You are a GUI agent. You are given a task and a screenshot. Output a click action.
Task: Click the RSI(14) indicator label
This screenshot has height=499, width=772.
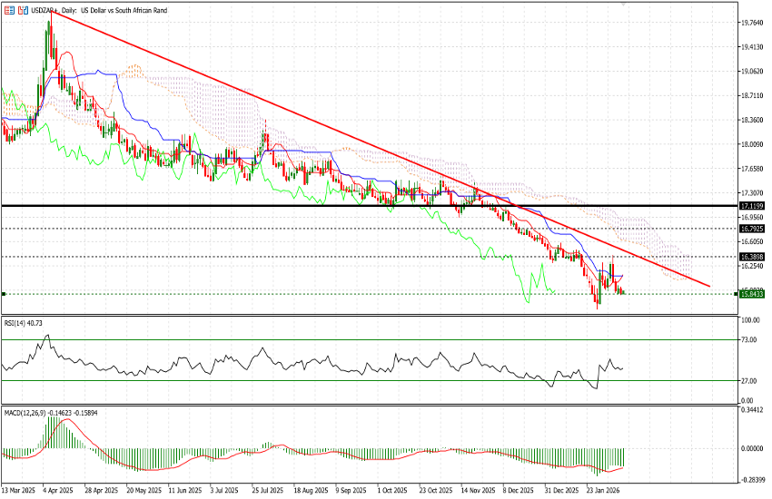pos(23,322)
